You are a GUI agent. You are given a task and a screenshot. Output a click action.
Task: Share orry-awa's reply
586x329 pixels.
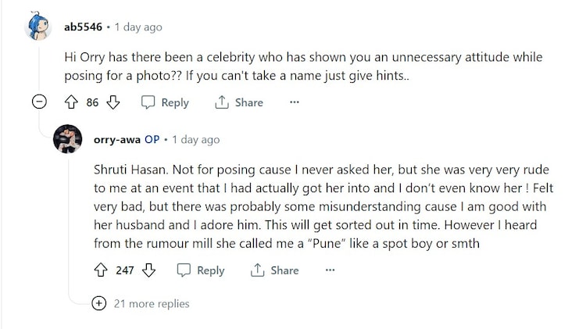click(274, 270)
